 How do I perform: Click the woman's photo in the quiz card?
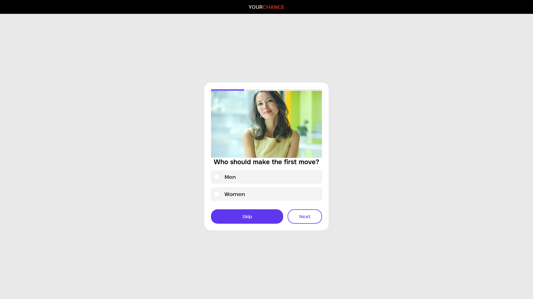pos(266,124)
